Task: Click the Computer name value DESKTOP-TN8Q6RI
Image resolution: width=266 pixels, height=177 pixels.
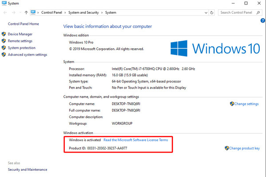Action: coord(126,104)
